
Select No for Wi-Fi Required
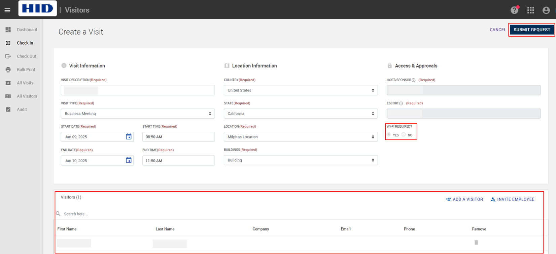point(404,135)
